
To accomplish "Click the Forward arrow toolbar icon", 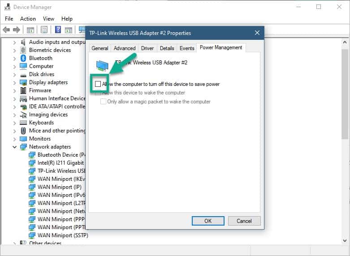I will pos(17,30).
